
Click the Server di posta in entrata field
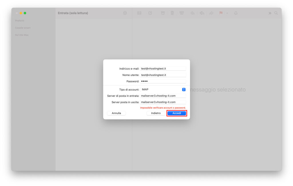point(163,96)
